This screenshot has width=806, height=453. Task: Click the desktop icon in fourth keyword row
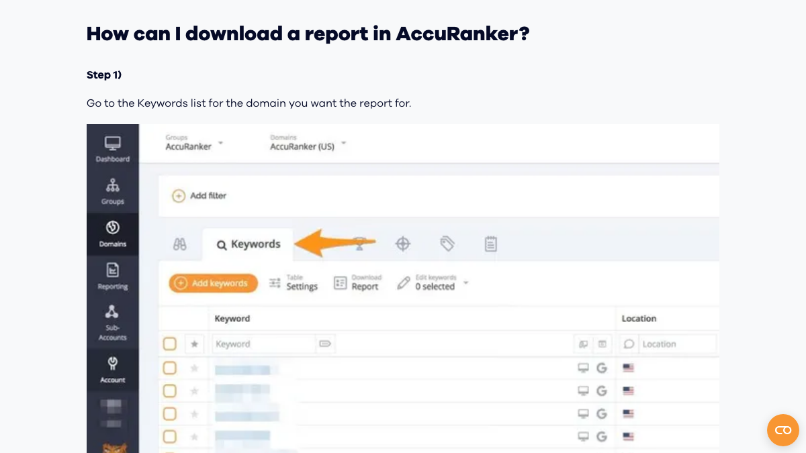[x=584, y=436]
